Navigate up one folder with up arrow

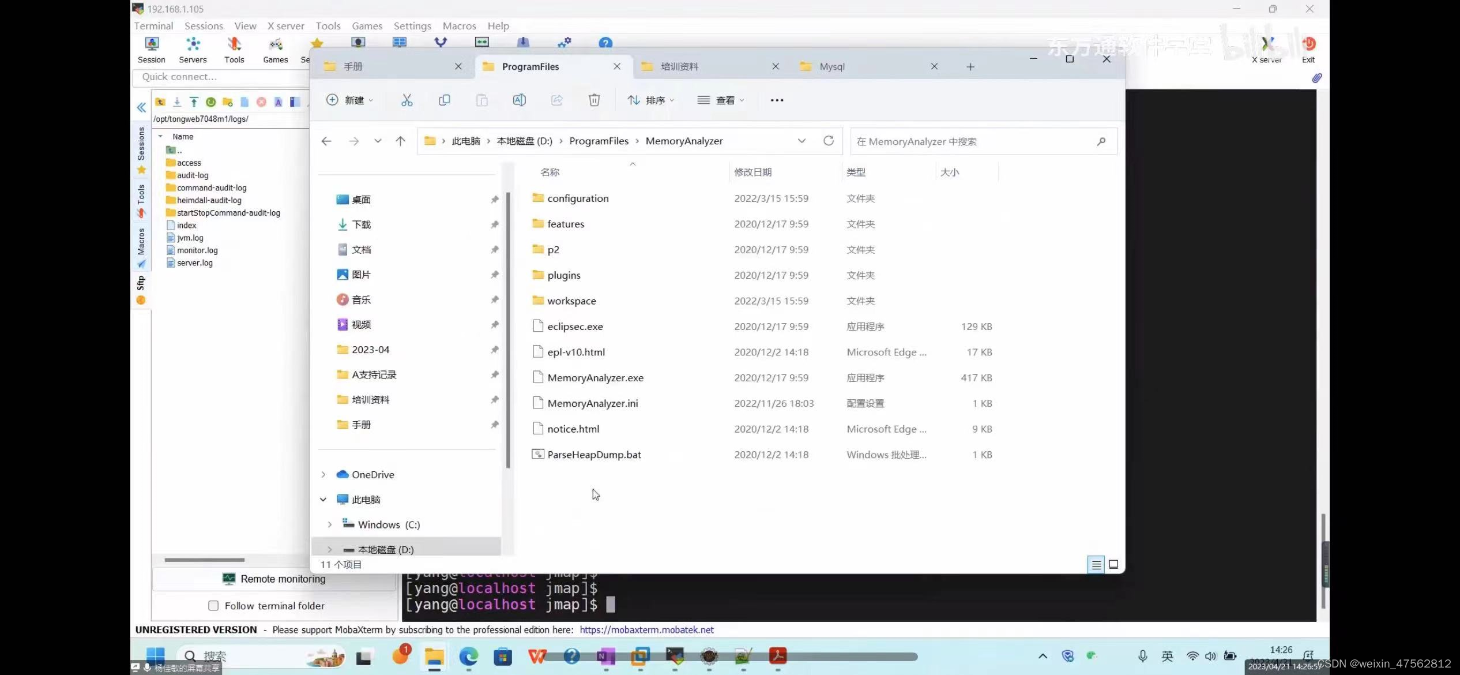(400, 141)
